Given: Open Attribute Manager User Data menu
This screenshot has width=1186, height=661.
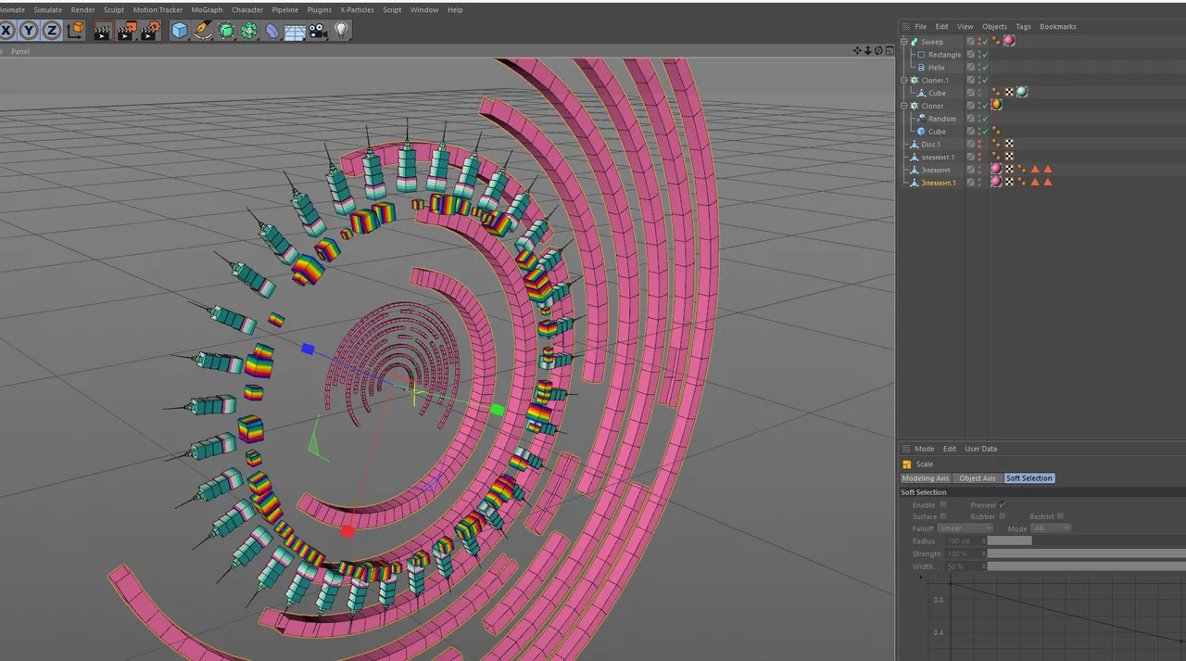Looking at the screenshot, I should tap(981, 449).
